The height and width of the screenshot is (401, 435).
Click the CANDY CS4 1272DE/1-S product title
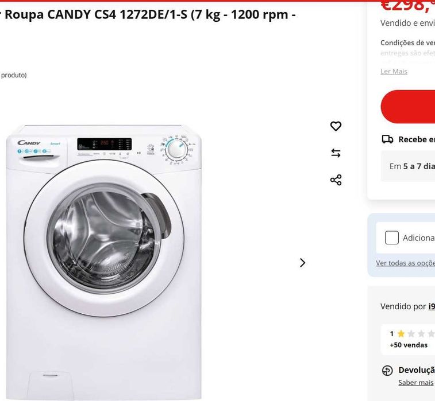pos(149,15)
